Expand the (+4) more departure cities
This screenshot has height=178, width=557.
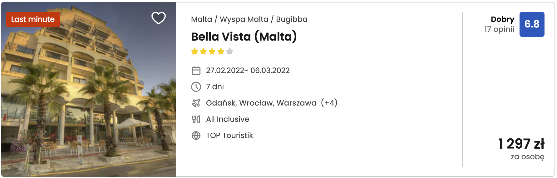pyautogui.click(x=329, y=103)
